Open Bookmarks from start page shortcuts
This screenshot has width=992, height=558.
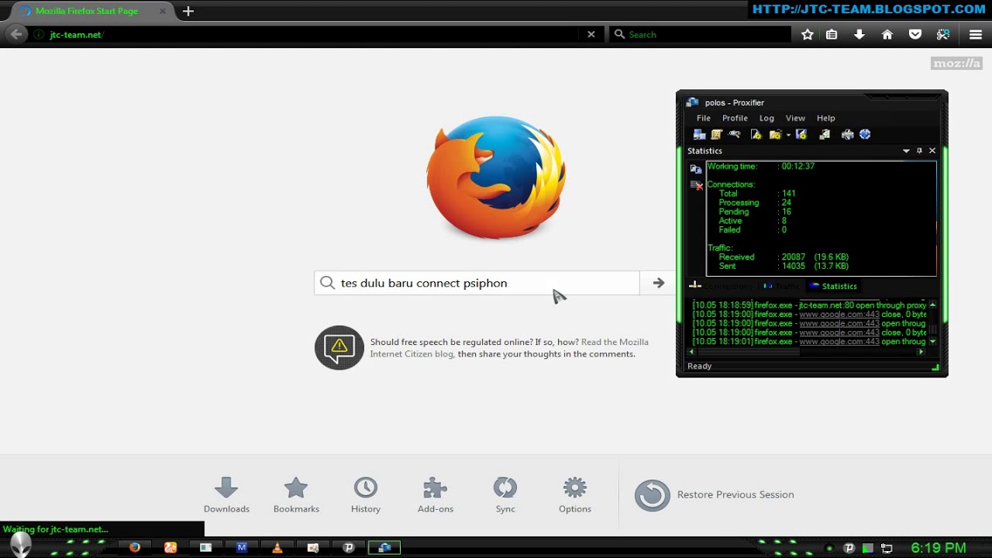pyautogui.click(x=296, y=494)
